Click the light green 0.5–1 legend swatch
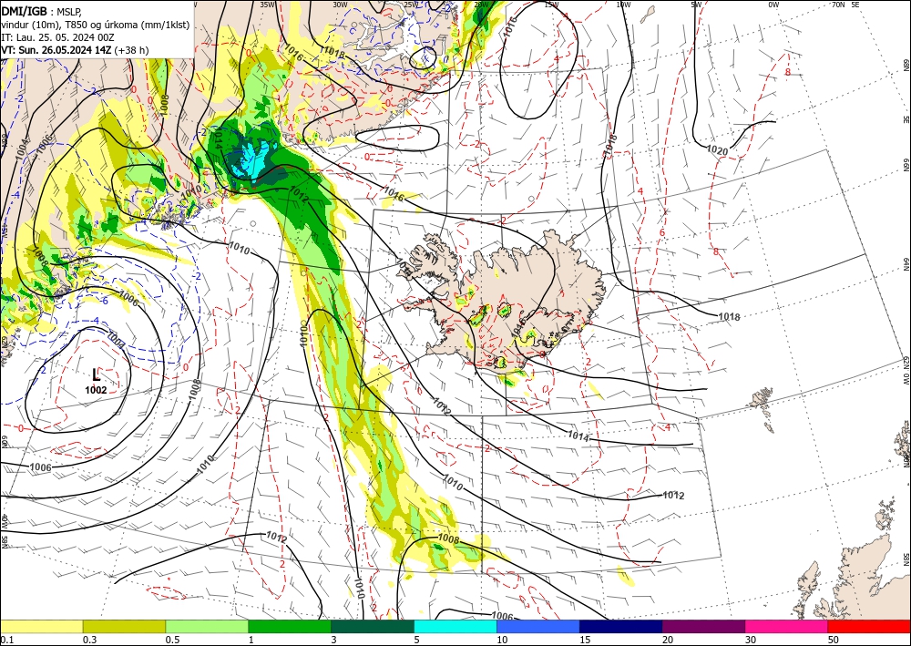 point(207,626)
